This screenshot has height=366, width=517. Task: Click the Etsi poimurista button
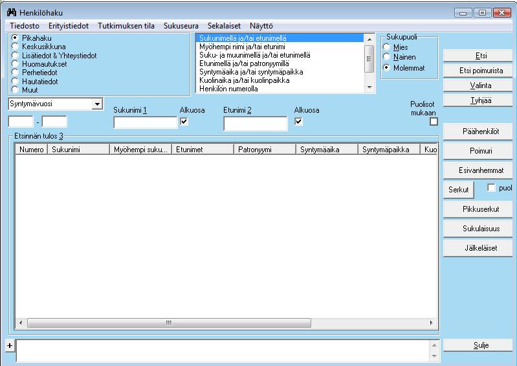click(478, 71)
